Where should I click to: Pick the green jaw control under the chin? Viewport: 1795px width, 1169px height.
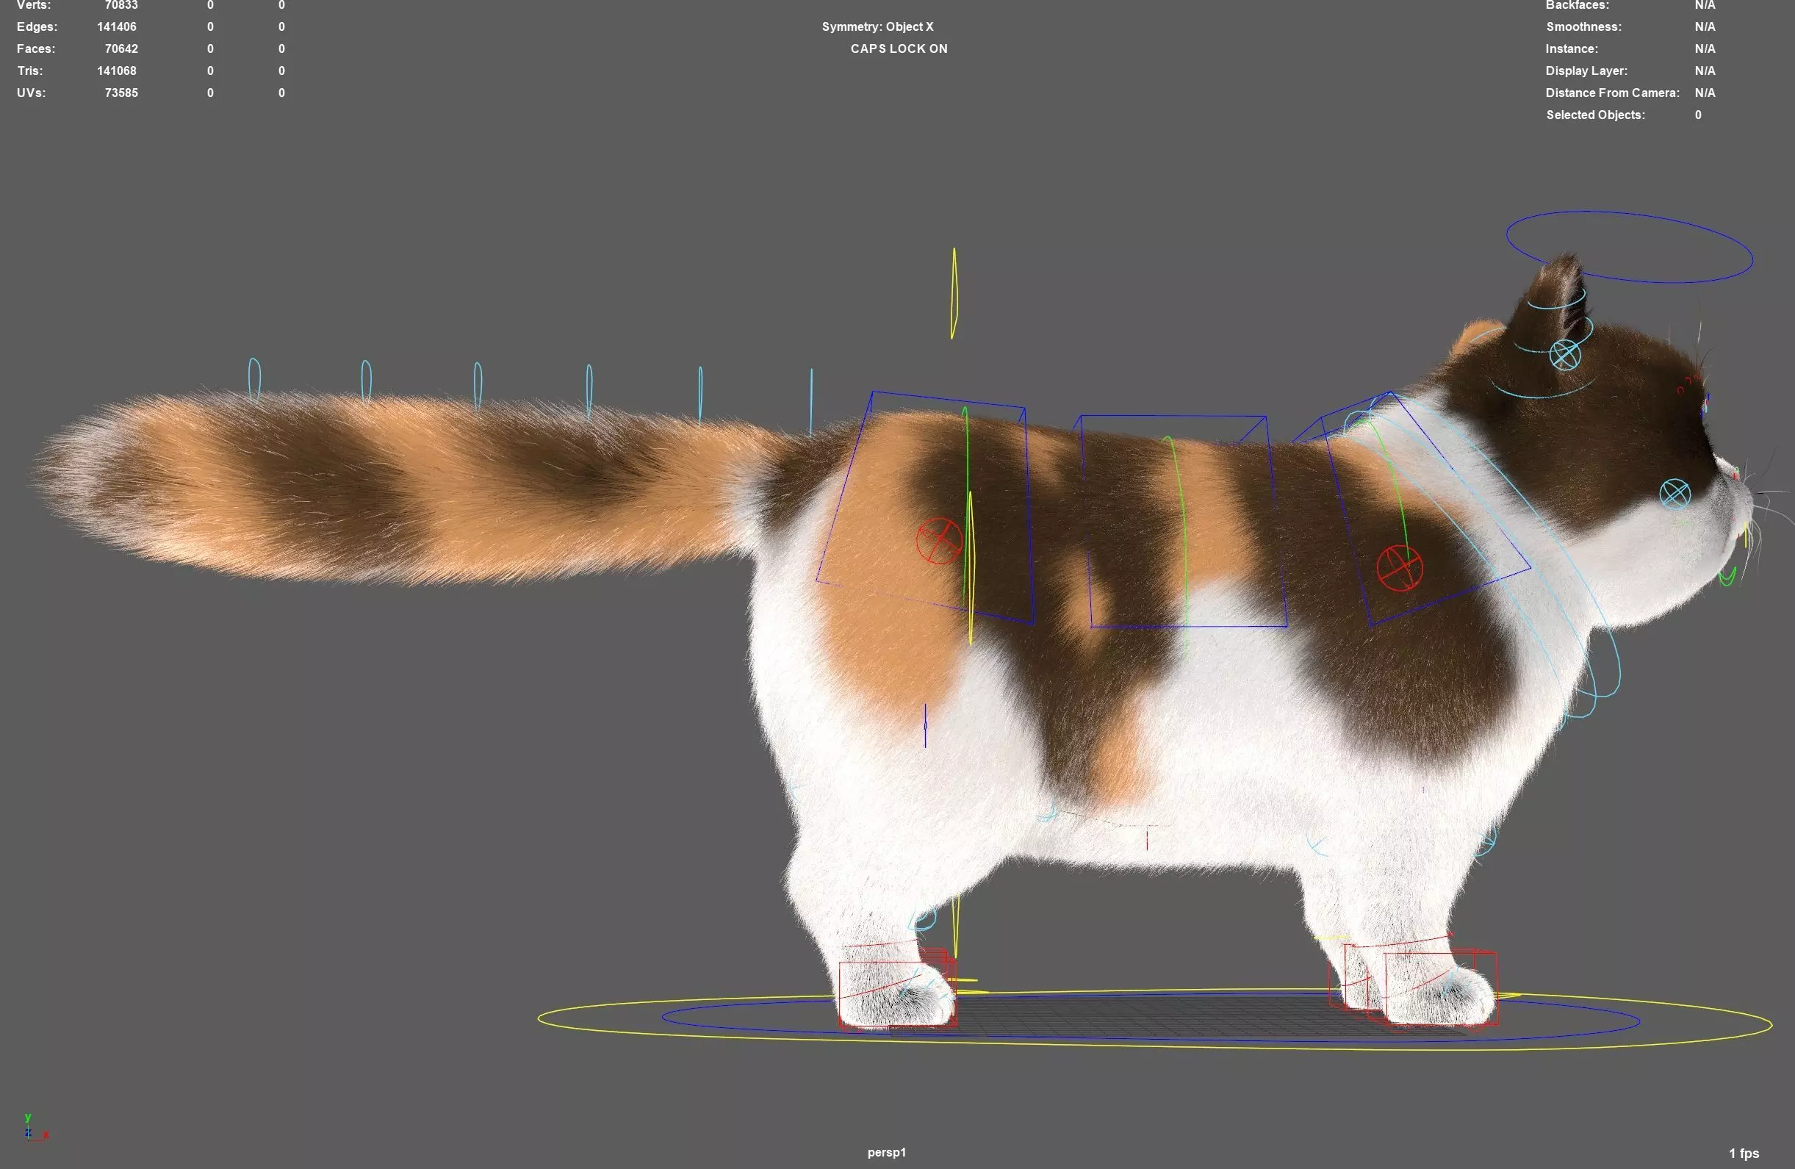(1727, 578)
